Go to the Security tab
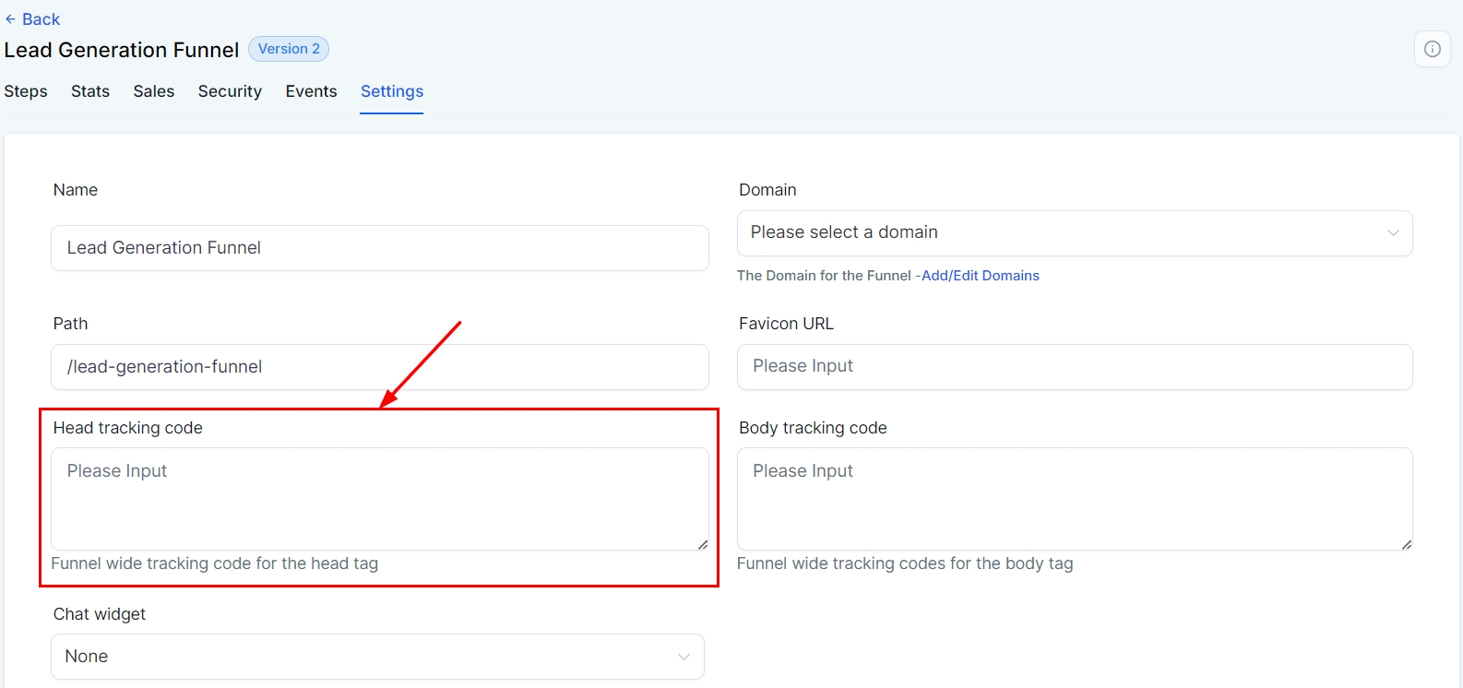This screenshot has height=688, width=1463. 230,91
